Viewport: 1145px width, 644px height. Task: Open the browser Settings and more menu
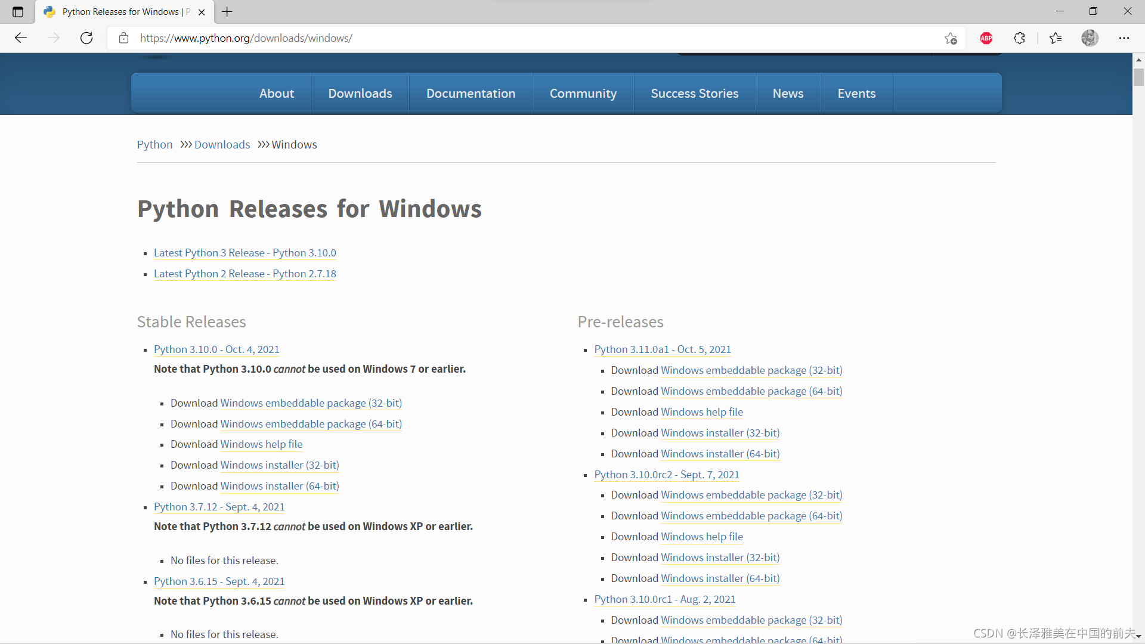click(x=1124, y=38)
